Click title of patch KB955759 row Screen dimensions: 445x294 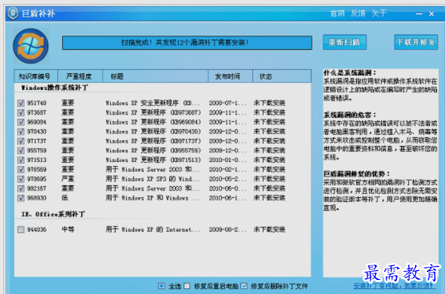(x=153, y=150)
